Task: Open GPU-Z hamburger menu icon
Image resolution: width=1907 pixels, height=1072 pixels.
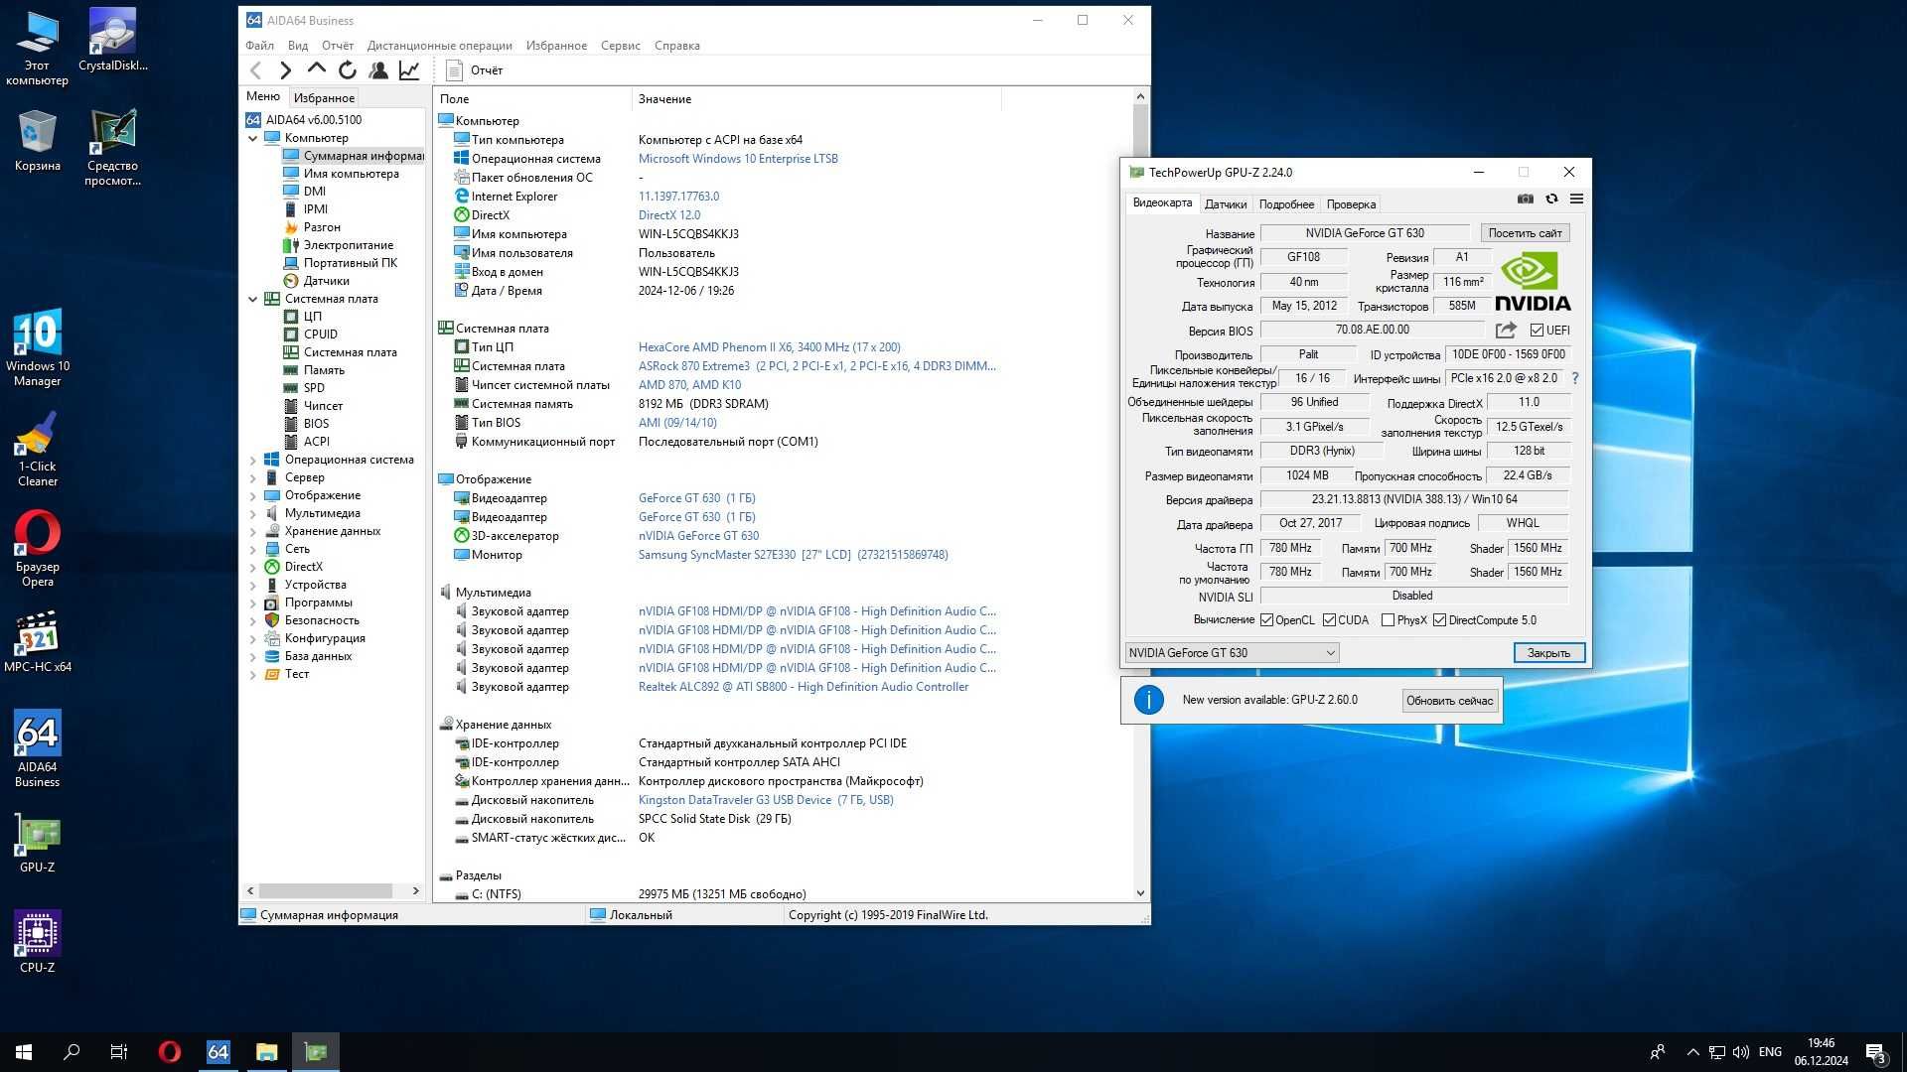Action: (x=1576, y=200)
